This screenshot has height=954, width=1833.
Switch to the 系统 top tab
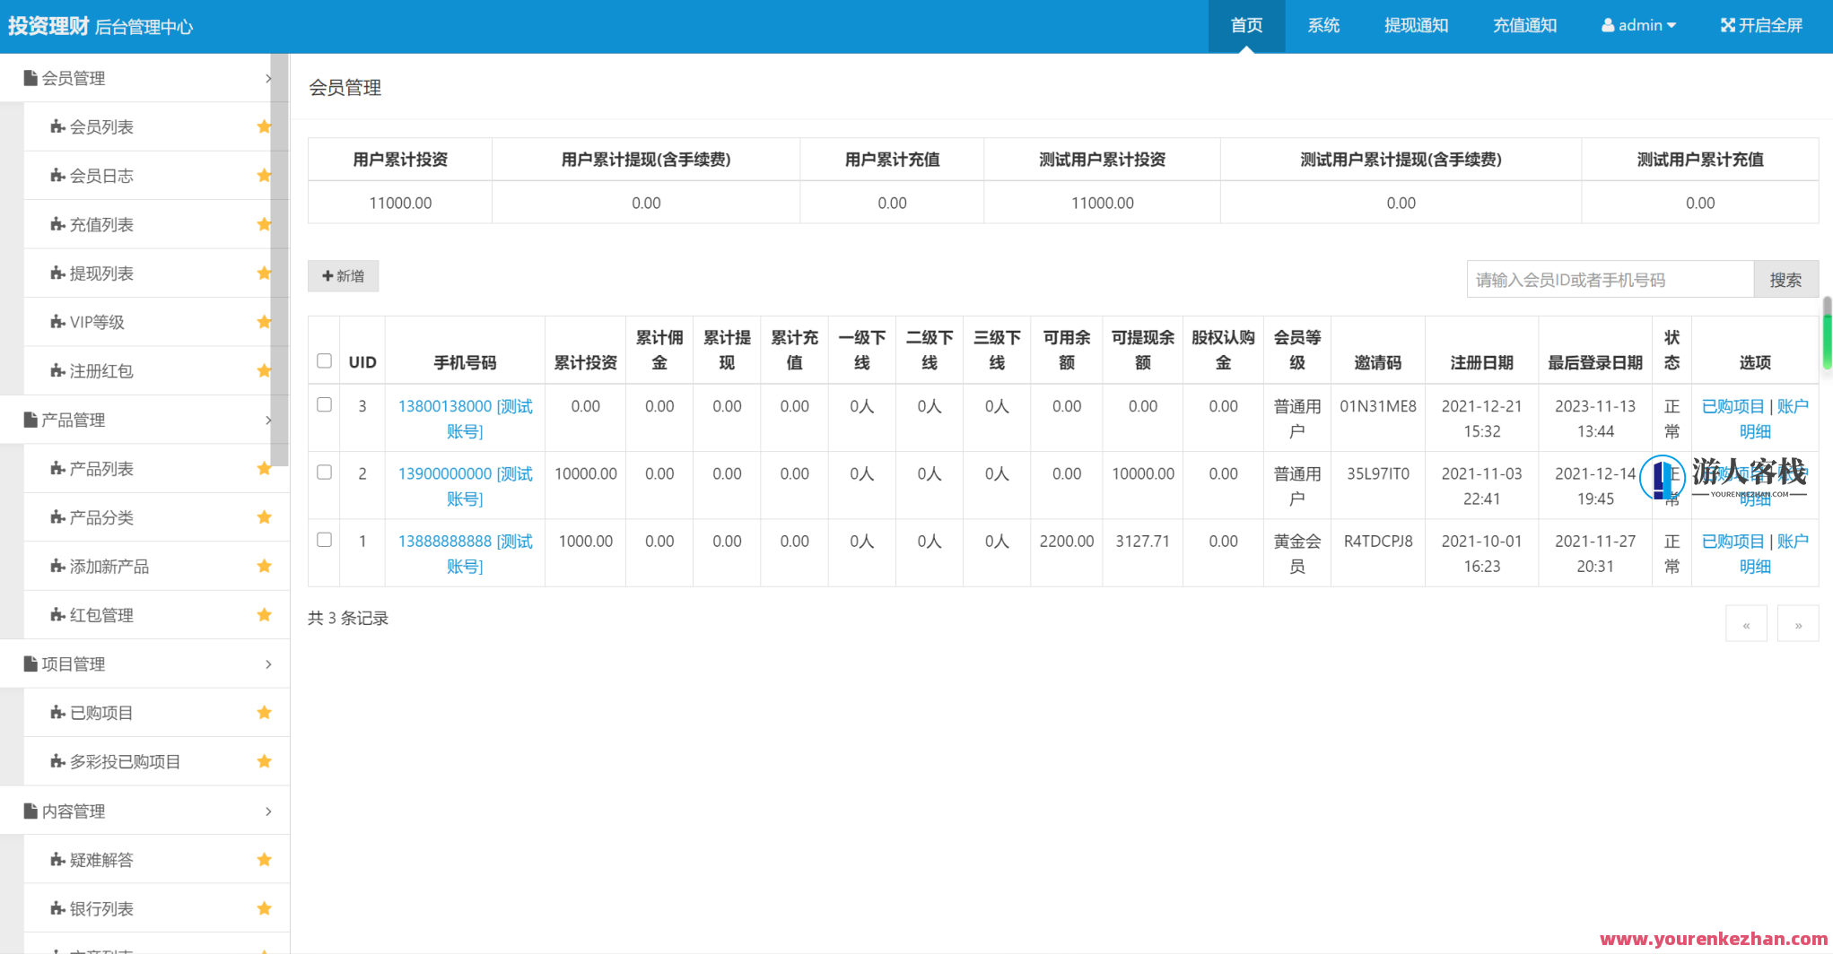pyautogui.click(x=1323, y=25)
